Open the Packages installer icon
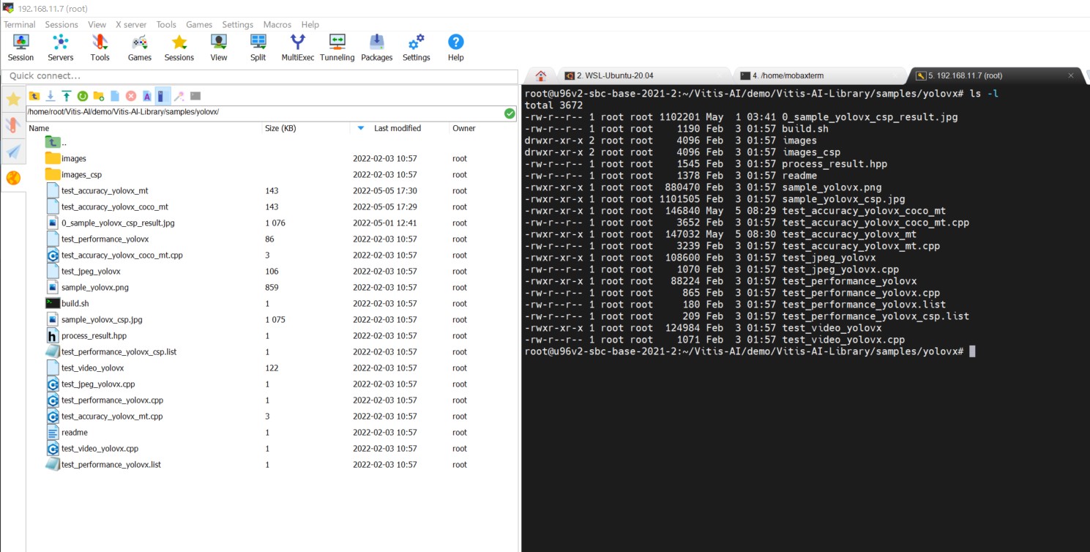This screenshot has width=1090, height=552. (x=376, y=47)
